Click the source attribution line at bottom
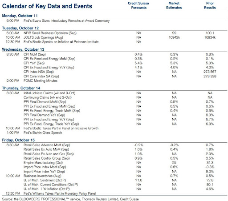Screen dimensions: 228x201 tap(70, 199)
